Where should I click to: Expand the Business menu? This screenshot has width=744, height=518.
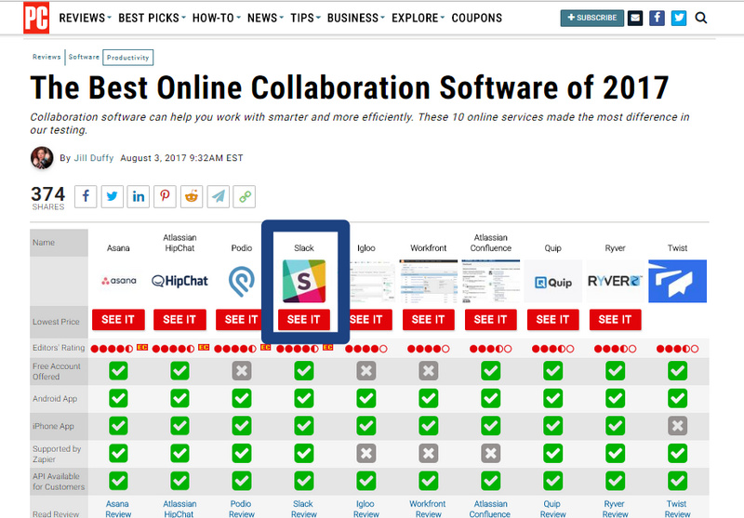point(355,18)
